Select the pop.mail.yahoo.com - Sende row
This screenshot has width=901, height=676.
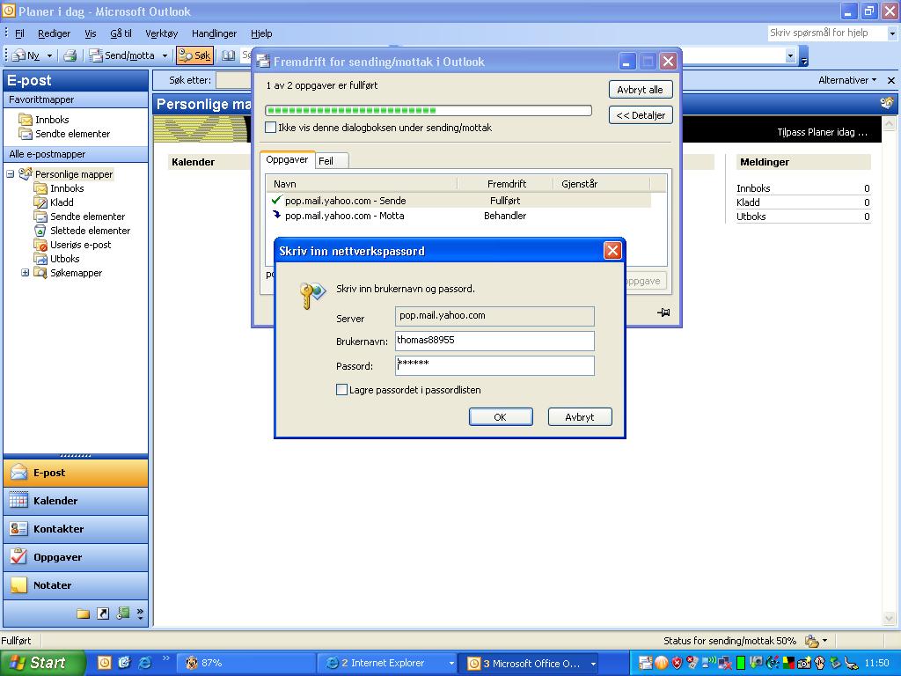[x=458, y=201]
